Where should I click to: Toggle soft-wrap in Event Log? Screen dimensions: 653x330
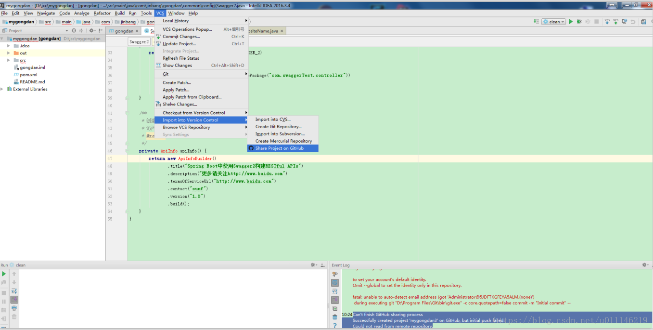tap(335, 291)
